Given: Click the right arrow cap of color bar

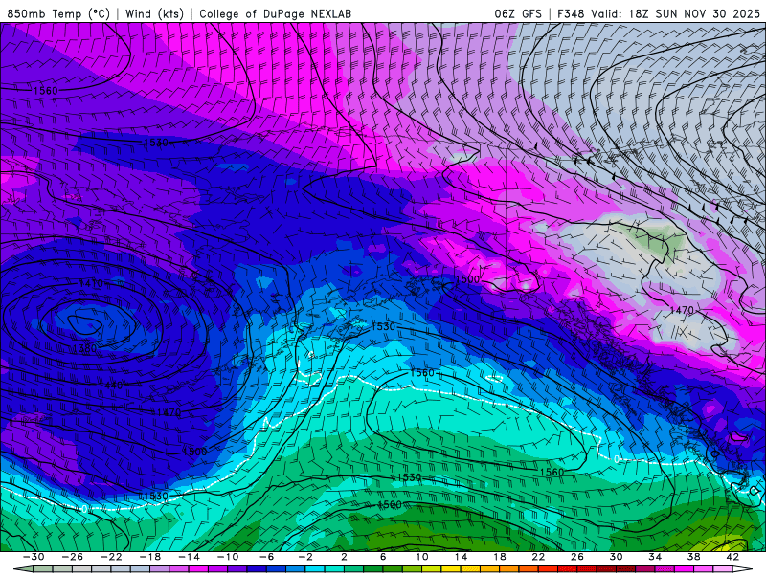Looking at the screenshot, I should pos(743,569).
